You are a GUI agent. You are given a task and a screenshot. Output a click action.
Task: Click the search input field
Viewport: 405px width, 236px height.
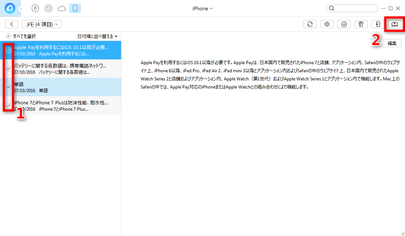352,8
